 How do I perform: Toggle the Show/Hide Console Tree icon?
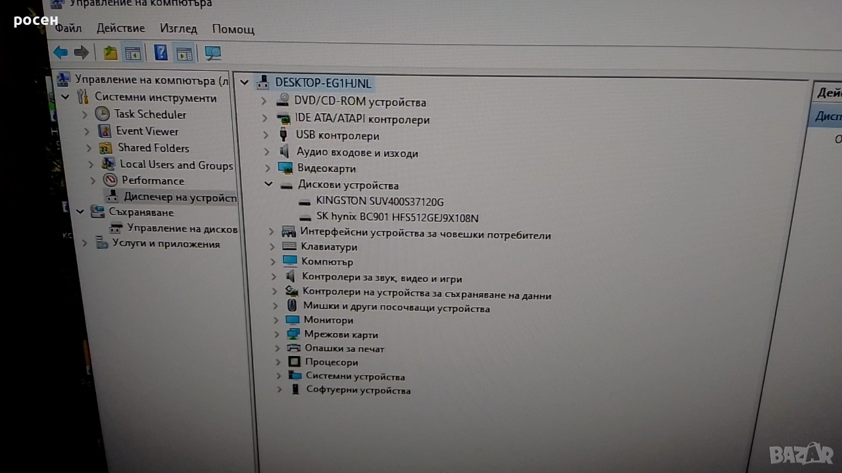(133, 53)
